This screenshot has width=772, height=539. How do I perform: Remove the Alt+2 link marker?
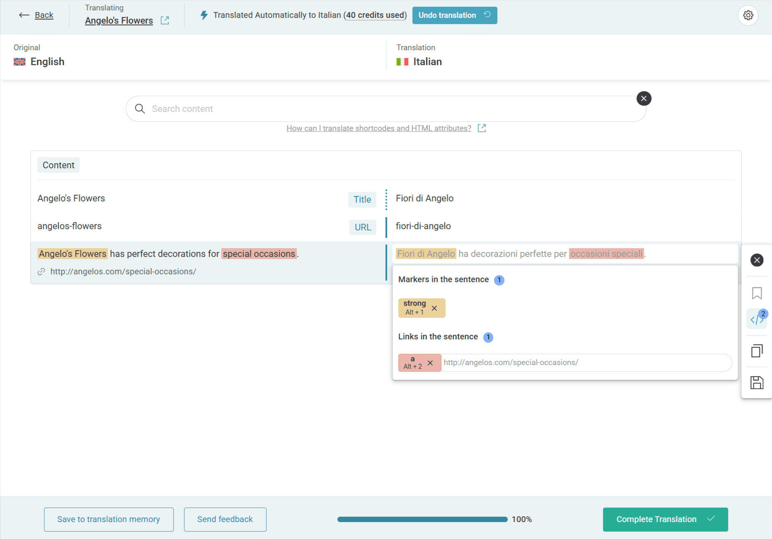click(430, 363)
